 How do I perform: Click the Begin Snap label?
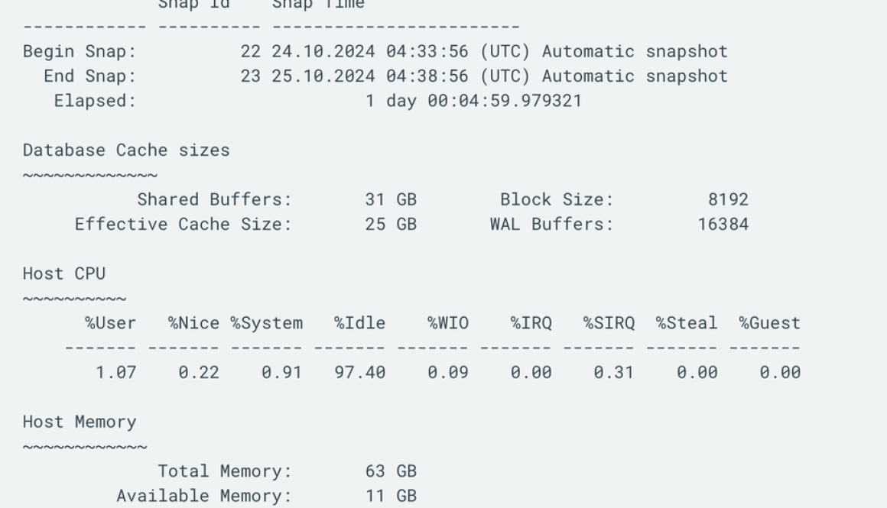click(x=80, y=52)
